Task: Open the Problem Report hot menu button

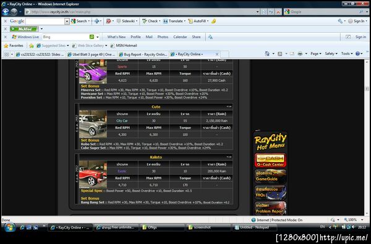Action: [x=270, y=208]
